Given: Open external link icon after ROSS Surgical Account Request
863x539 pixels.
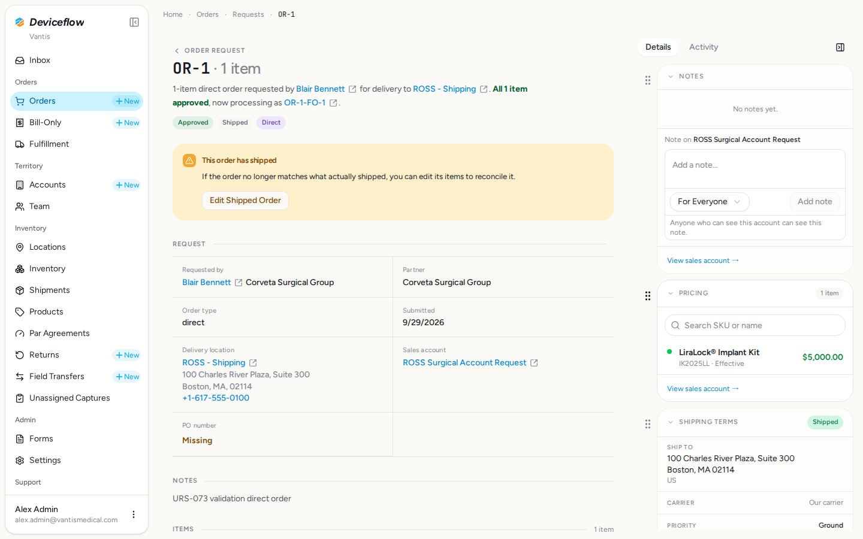Looking at the screenshot, I should point(534,363).
